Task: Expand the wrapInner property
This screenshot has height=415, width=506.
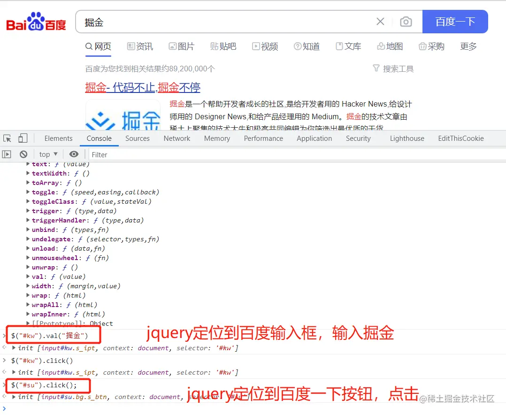Action: (x=28, y=314)
